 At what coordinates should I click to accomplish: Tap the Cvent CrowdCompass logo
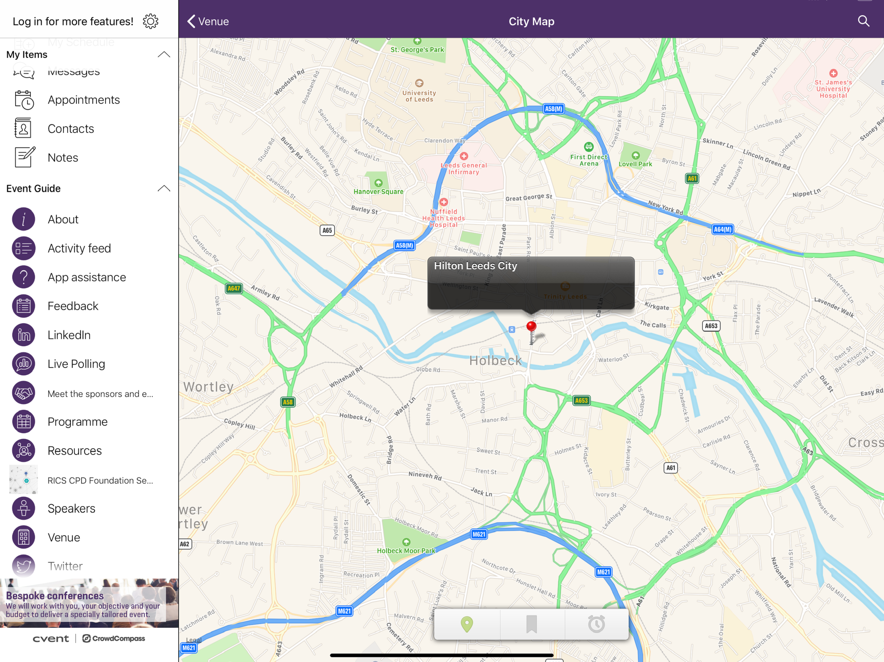[89, 638]
